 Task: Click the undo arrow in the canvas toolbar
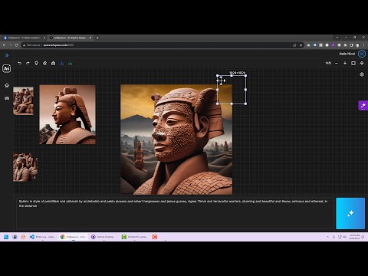[20, 63]
